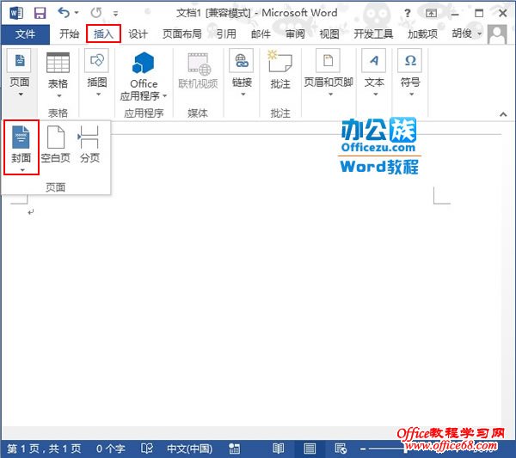Open the 文本 (Text) group button
This screenshot has width=516, height=458.
[x=374, y=73]
